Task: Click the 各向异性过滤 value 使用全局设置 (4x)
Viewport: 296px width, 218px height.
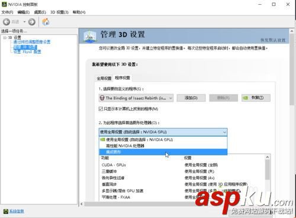Action: pyautogui.click(x=200, y=178)
